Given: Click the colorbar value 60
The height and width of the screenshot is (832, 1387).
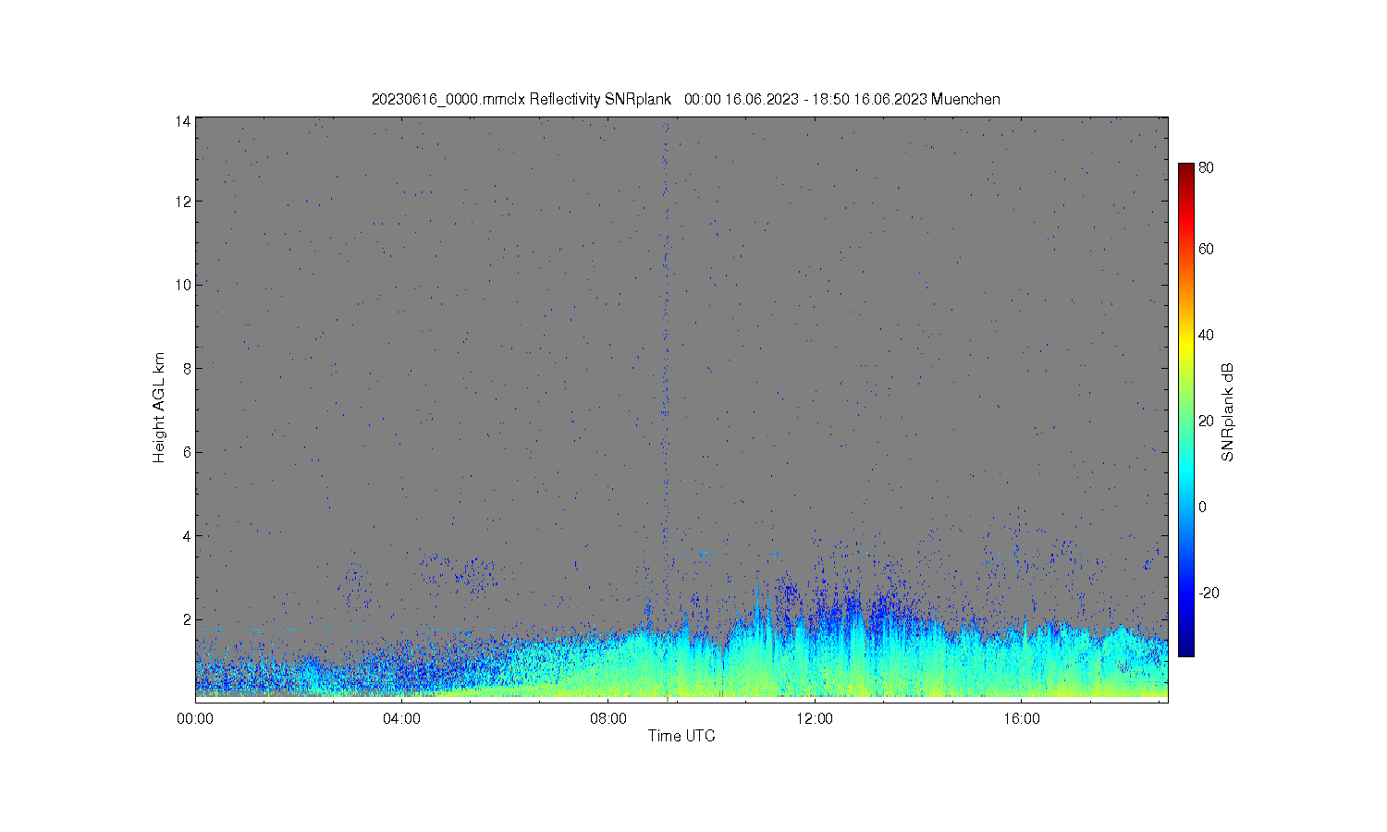Looking at the screenshot, I should pyautogui.click(x=1206, y=249).
